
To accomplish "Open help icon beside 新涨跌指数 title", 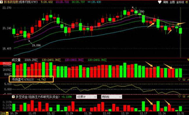I will coord(1,2).
